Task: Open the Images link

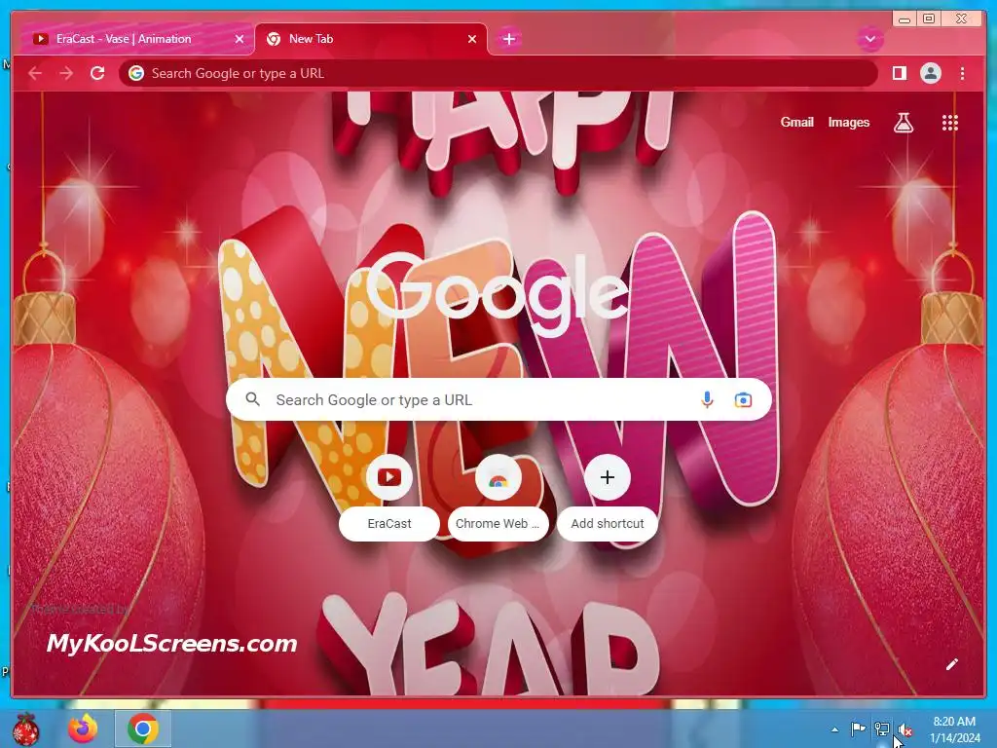Action: coord(848,122)
